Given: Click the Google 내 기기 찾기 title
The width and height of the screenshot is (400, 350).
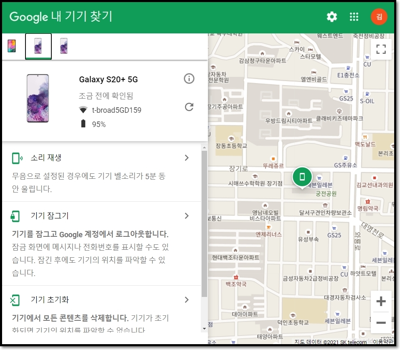Looking at the screenshot, I should pyautogui.click(x=61, y=17).
